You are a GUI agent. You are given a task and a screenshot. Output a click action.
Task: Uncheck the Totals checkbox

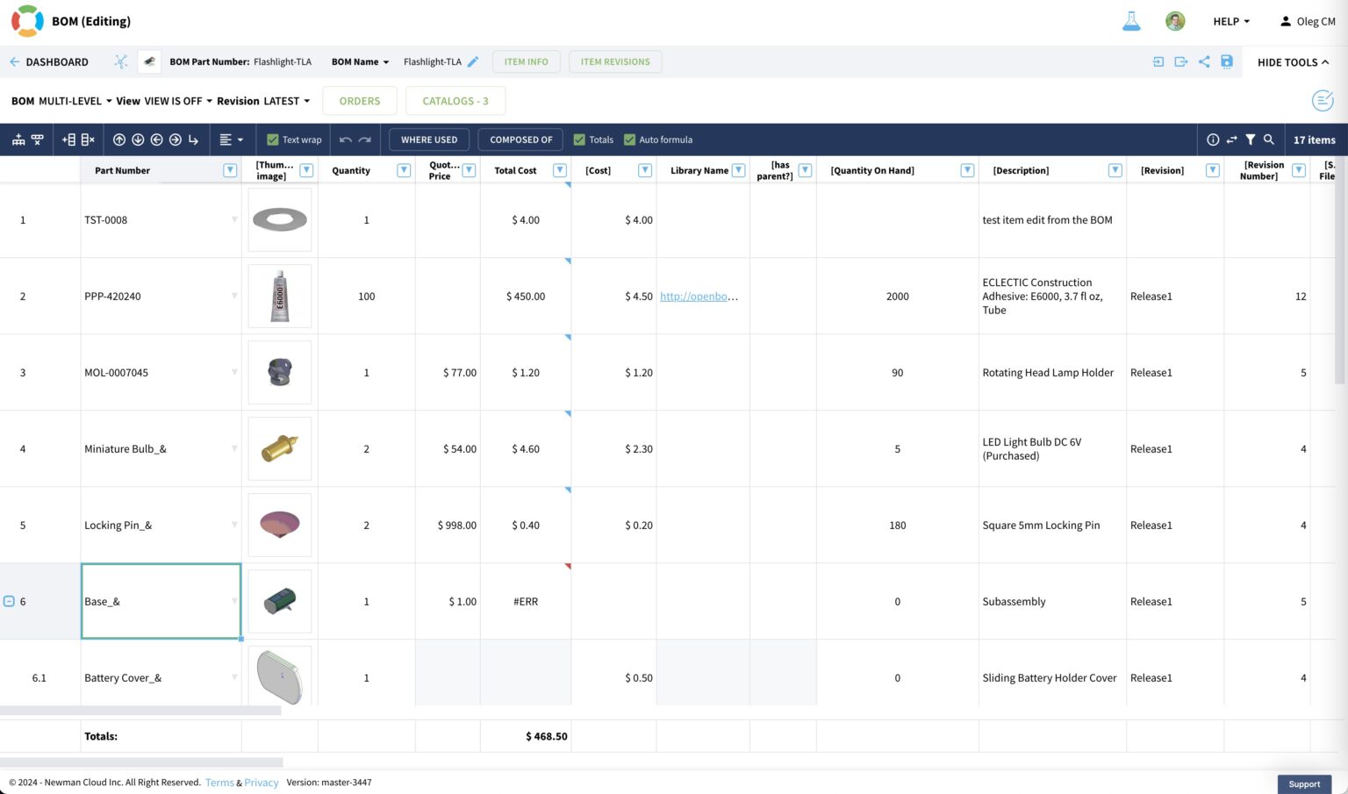pos(579,139)
